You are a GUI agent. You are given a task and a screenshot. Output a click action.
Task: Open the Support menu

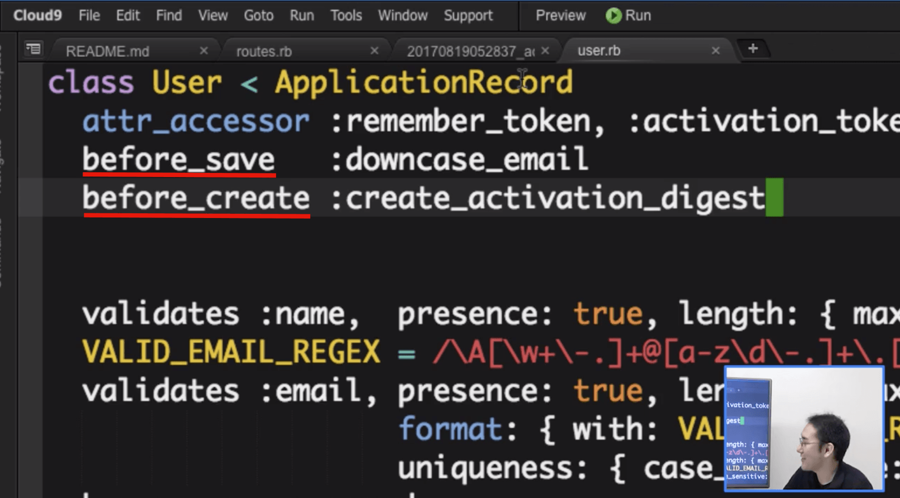[x=468, y=15]
